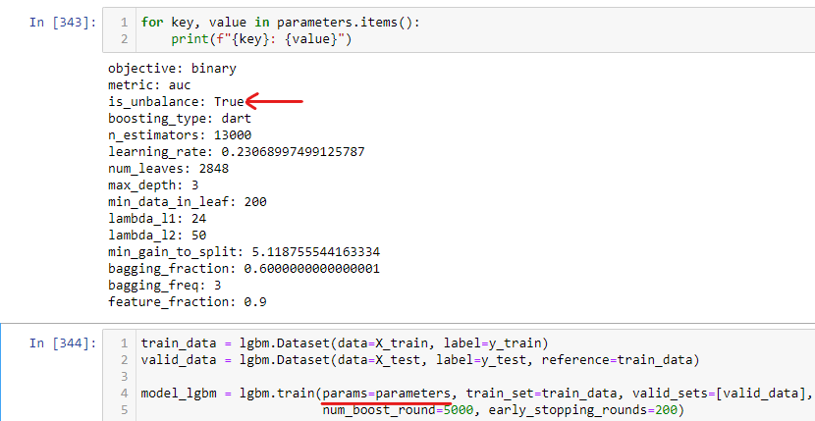This screenshot has width=815, height=421.
Task: Click the In [343] cell prompt
Action: [x=63, y=23]
